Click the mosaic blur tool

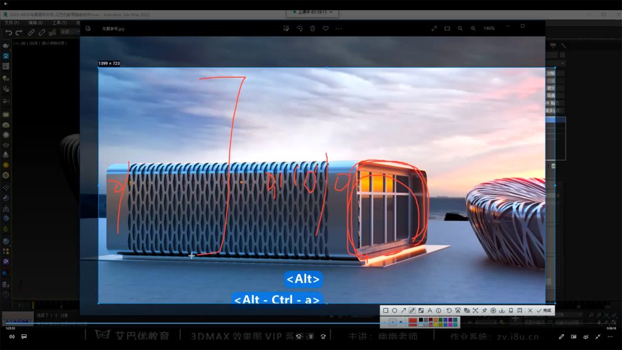421,311
